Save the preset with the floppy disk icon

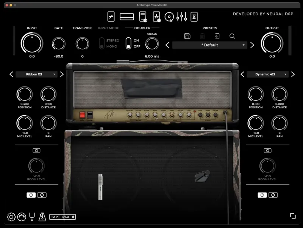(187, 36)
